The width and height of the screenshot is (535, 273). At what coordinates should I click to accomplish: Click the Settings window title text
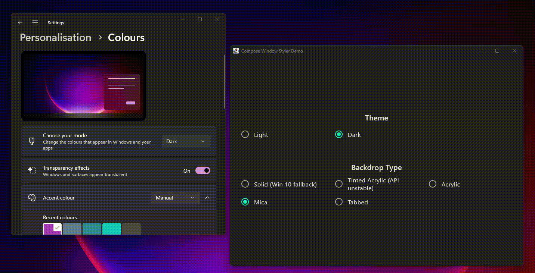[x=56, y=23]
